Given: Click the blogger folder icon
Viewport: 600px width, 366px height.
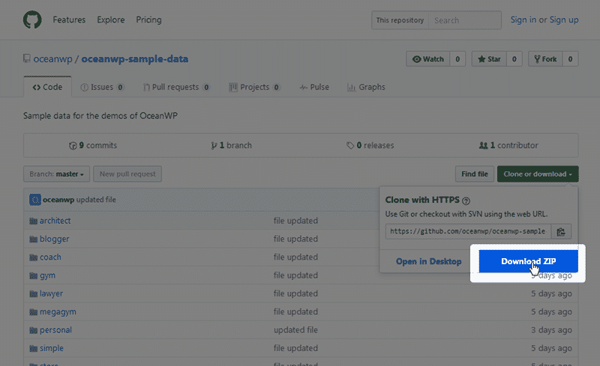Looking at the screenshot, I should click(33, 240).
